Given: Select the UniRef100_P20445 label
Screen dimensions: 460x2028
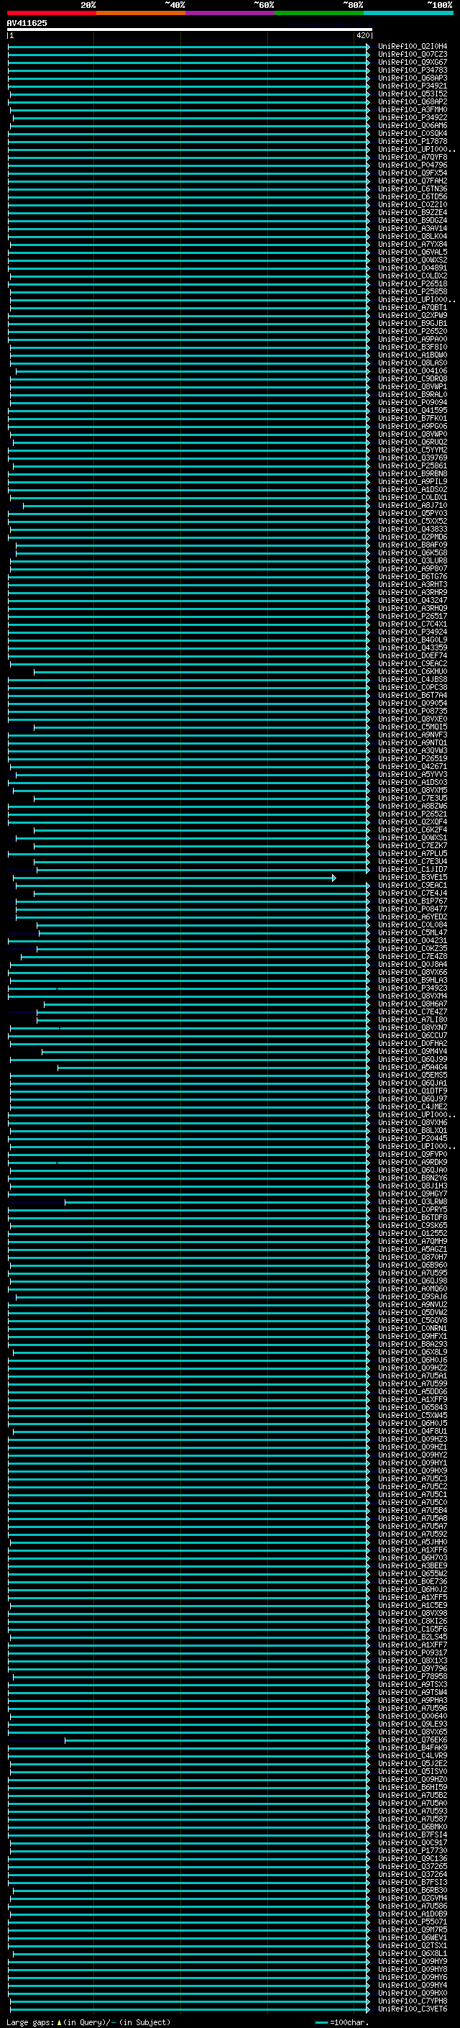Looking at the screenshot, I should [x=413, y=1138].
